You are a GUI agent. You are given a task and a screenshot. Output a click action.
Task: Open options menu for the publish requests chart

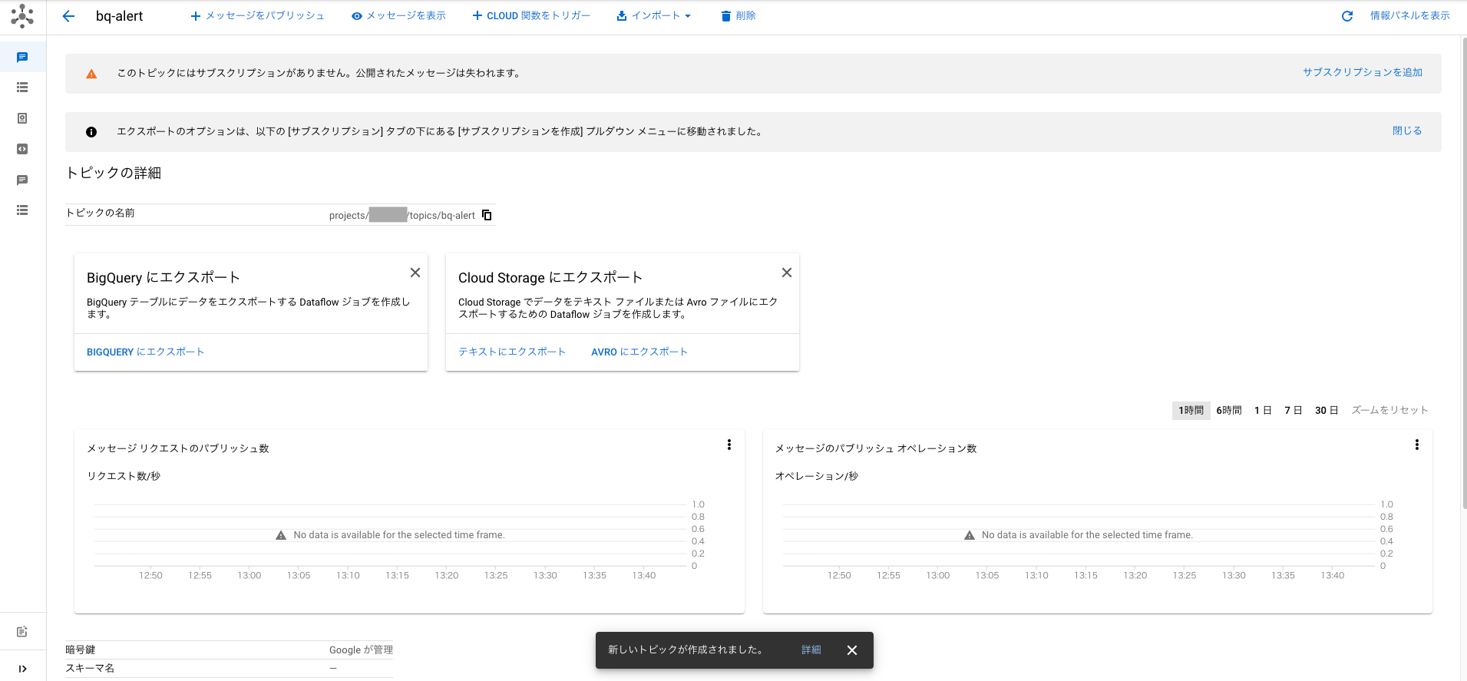click(729, 445)
